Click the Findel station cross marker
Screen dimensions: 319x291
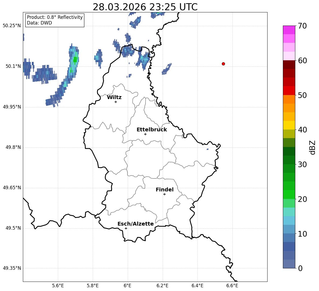point(164,194)
